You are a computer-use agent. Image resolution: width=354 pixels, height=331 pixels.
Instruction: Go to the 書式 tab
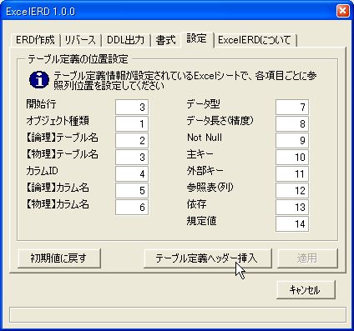[x=166, y=40]
